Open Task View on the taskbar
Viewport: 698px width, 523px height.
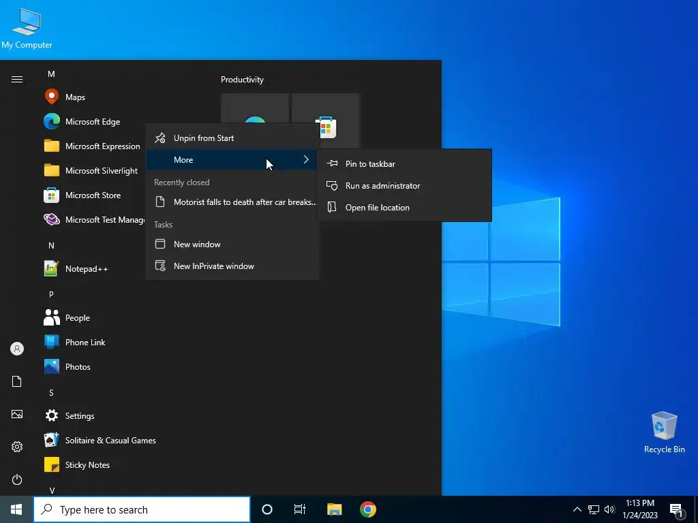tap(300, 509)
